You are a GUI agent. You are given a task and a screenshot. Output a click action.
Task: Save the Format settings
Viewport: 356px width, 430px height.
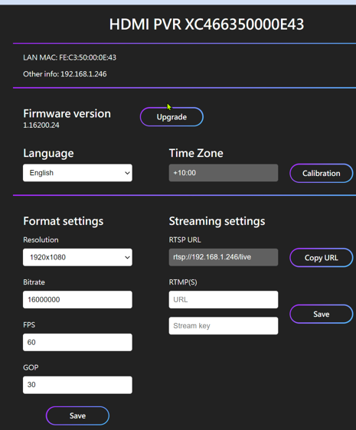point(77,415)
